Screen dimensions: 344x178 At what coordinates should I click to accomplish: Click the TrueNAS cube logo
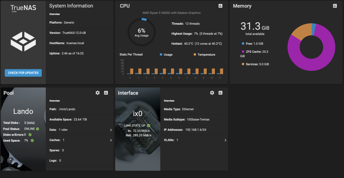pos(23,41)
